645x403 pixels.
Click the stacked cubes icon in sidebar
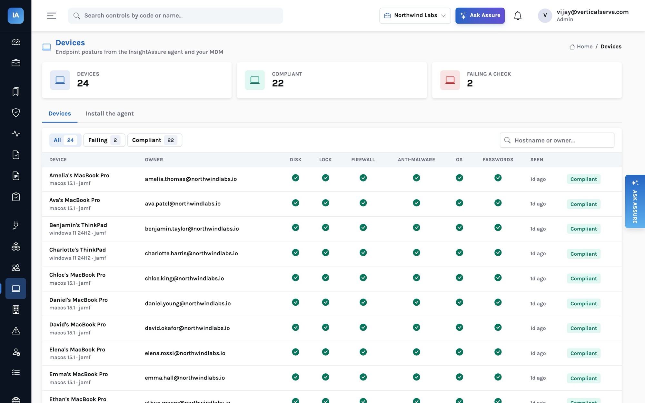[16, 247]
